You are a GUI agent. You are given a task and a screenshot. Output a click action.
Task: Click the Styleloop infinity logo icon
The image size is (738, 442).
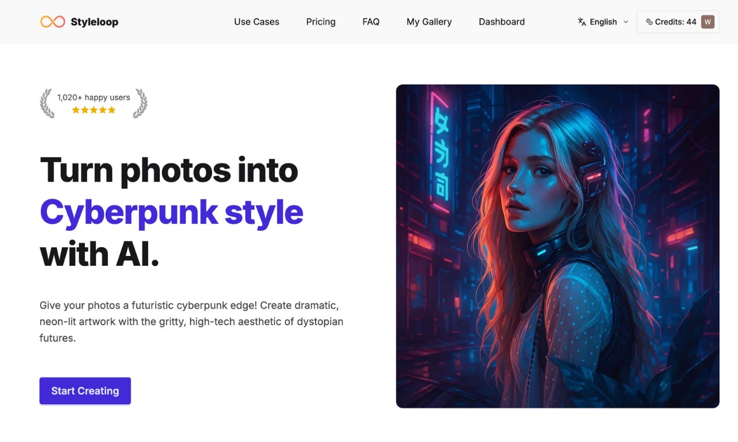tap(53, 22)
